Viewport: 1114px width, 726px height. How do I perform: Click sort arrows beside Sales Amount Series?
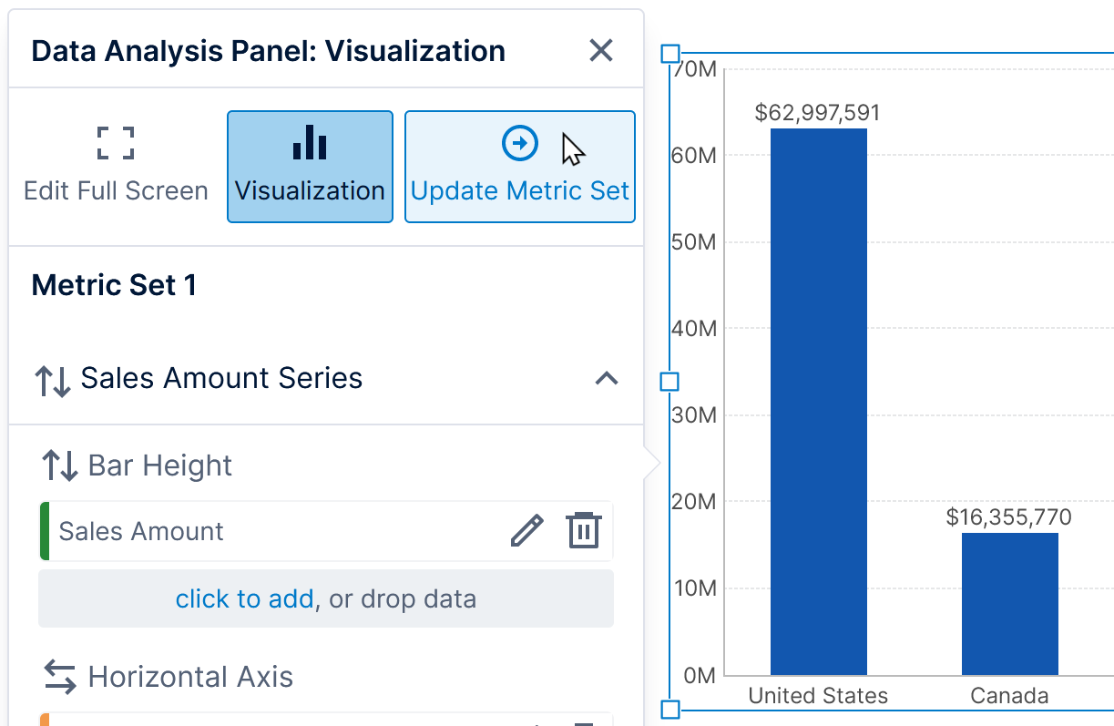[x=52, y=380]
